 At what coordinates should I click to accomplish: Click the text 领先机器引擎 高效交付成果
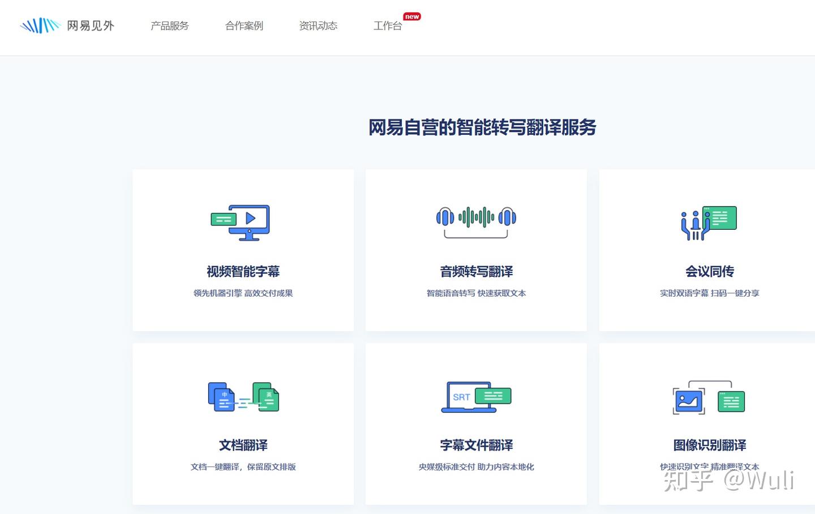(x=243, y=293)
